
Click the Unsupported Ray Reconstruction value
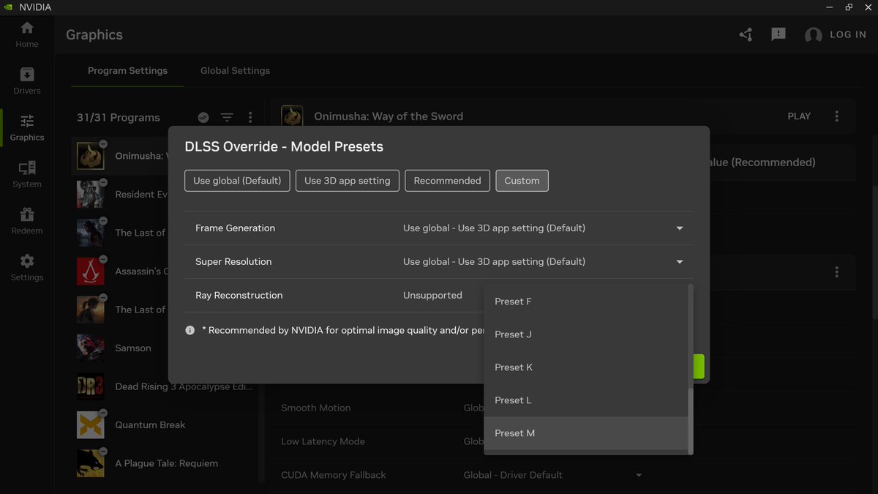(x=432, y=296)
